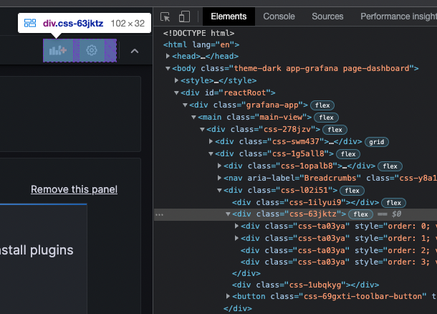Viewport: 437px width, 314px height.
Task: Collapse the body element node
Action: [168, 68]
